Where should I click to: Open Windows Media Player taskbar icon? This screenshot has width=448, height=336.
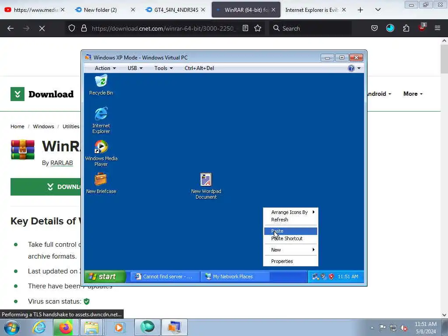tap(119, 327)
